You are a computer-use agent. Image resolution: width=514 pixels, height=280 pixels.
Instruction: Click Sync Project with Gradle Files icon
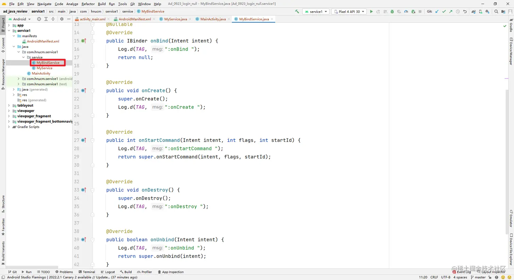click(473, 12)
